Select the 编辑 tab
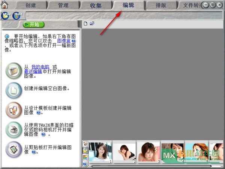The image size is (225, 169). click(x=128, y=5)
